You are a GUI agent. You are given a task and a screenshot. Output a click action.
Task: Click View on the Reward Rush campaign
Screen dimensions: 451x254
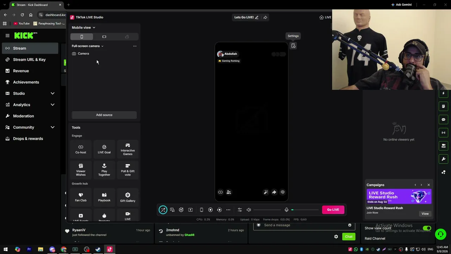pos(425,214)
